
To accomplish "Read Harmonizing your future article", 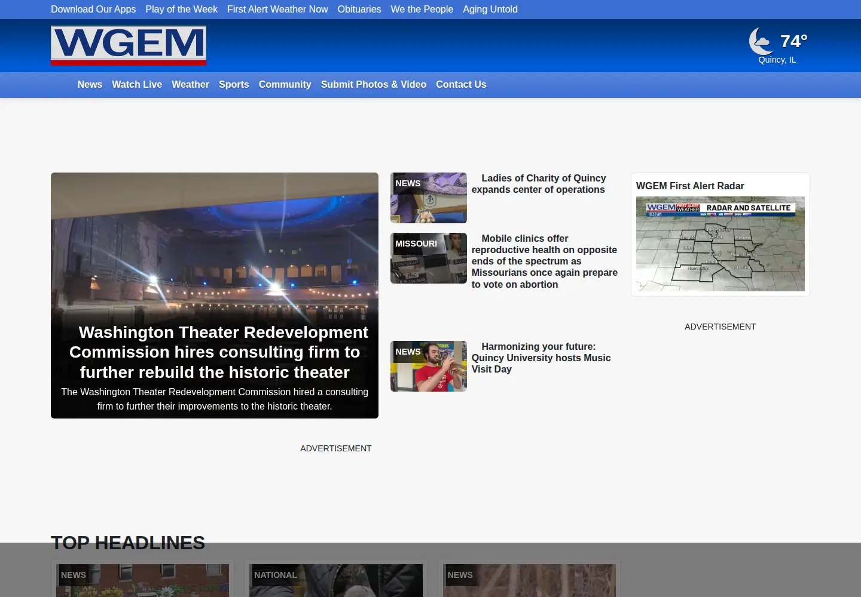I will click(541, 358).
